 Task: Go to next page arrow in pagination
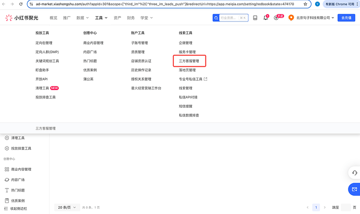pyautogui.click(x=325, y=207)
